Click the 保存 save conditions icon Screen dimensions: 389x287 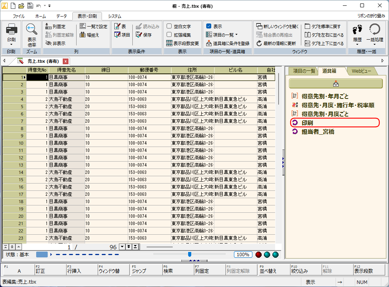click(139, 35)
